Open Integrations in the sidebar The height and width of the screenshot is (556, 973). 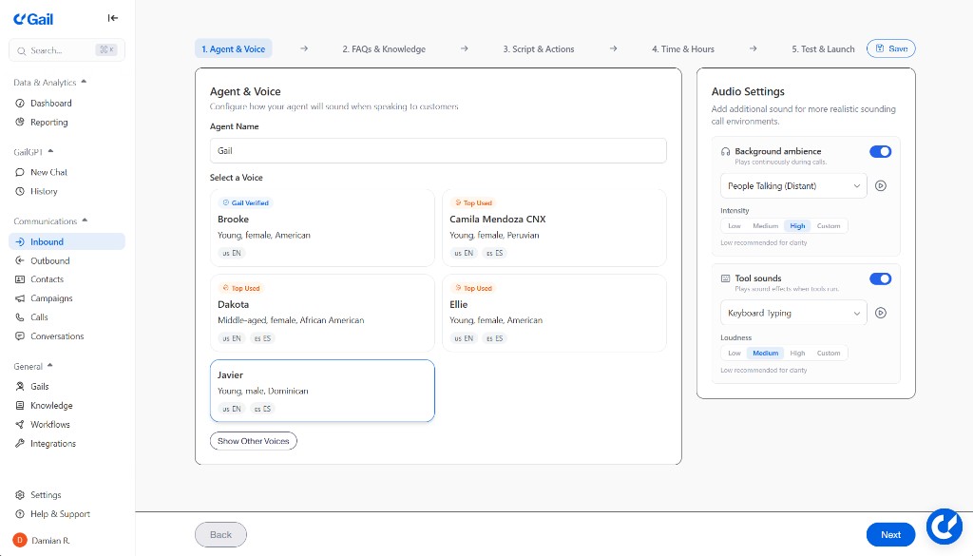[52, 444]
